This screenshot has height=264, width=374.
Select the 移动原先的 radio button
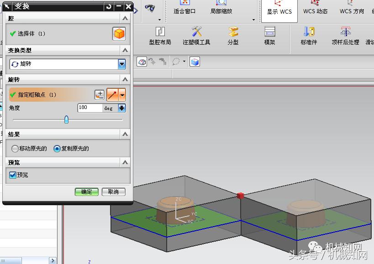pyautogui.click(x=14, y=149)
